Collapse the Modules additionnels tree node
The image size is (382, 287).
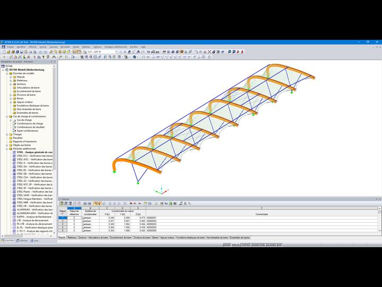click(x=7, y=149)
